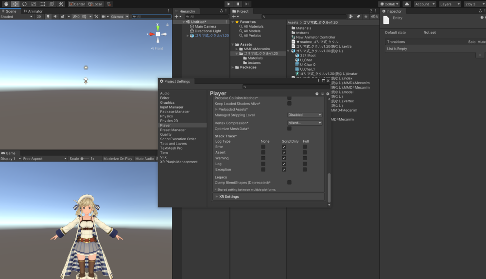Select the Hand tool
486x279 pixels.
pos(6,4)
